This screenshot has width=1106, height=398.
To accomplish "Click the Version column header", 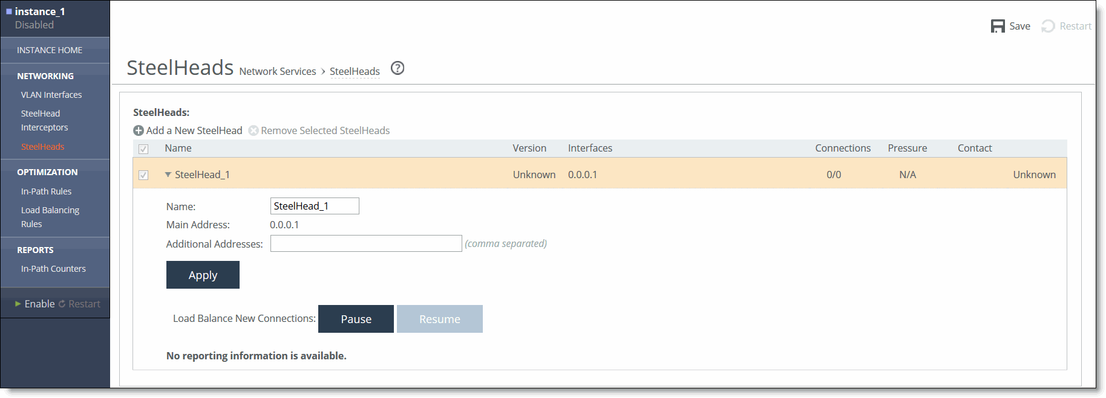I will click(529, 148).
